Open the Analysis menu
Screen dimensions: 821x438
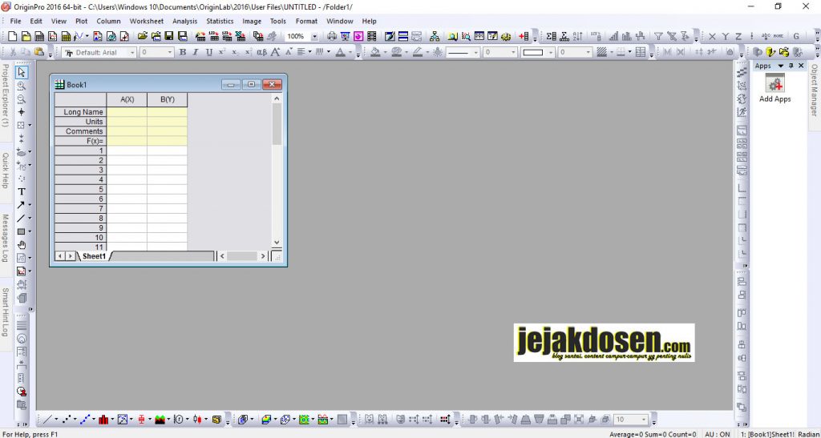pos(185,22)
